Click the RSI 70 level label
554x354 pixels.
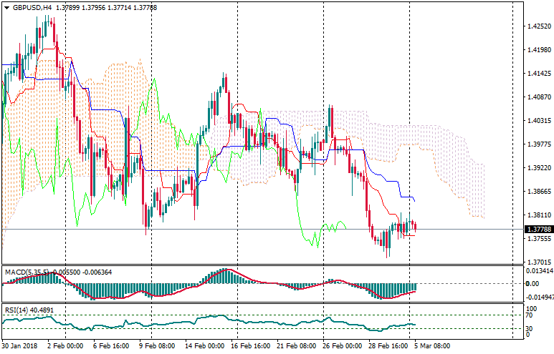530,315
